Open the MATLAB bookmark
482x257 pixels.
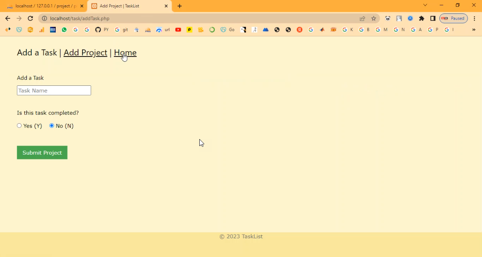[x=322, y=30]
